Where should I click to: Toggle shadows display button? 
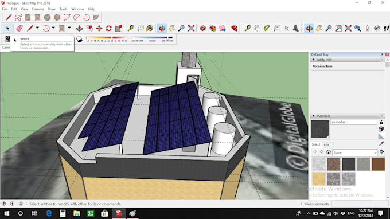(79, 40)
